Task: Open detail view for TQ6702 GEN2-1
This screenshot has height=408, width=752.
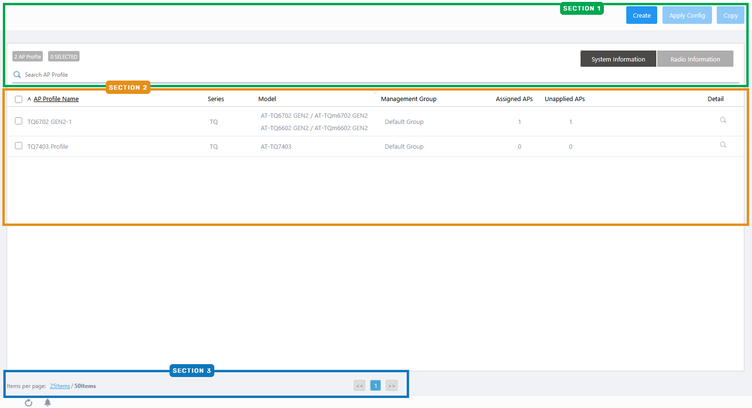Action: (x=722, y=120)
